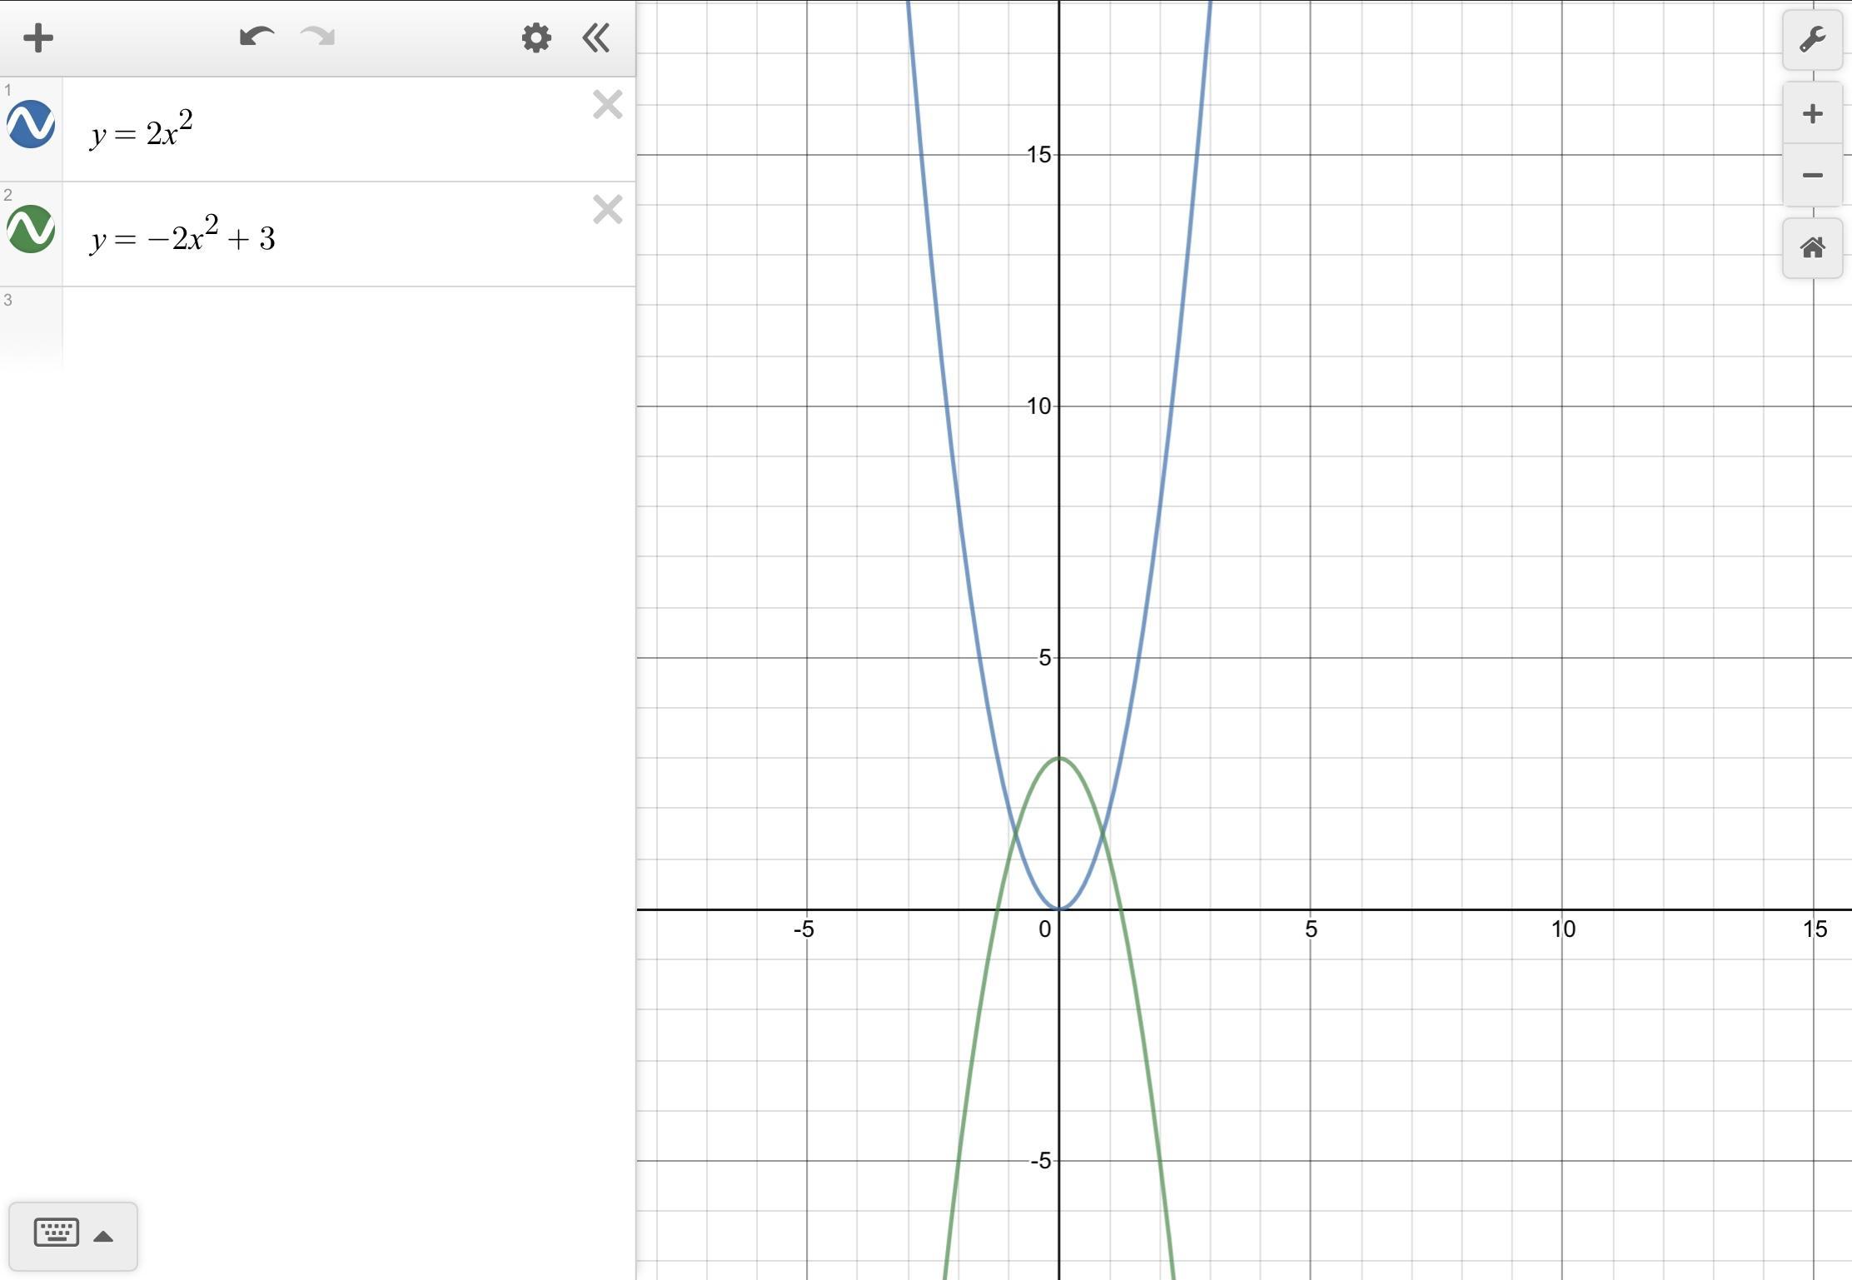Remove the y=-2x²+3 expression
Viewport: 1852px width, 1280px height.
click(608, 211)
